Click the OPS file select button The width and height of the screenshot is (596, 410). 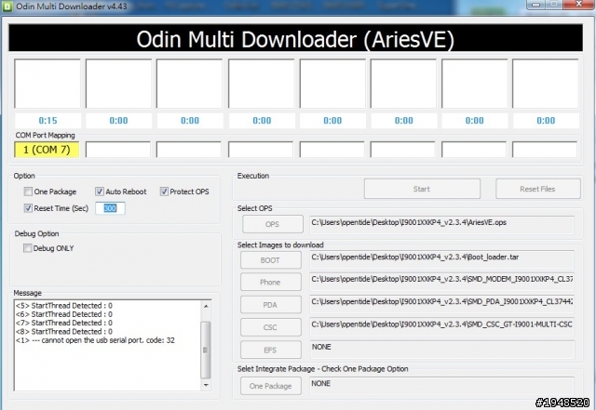[x=273, y=224]
